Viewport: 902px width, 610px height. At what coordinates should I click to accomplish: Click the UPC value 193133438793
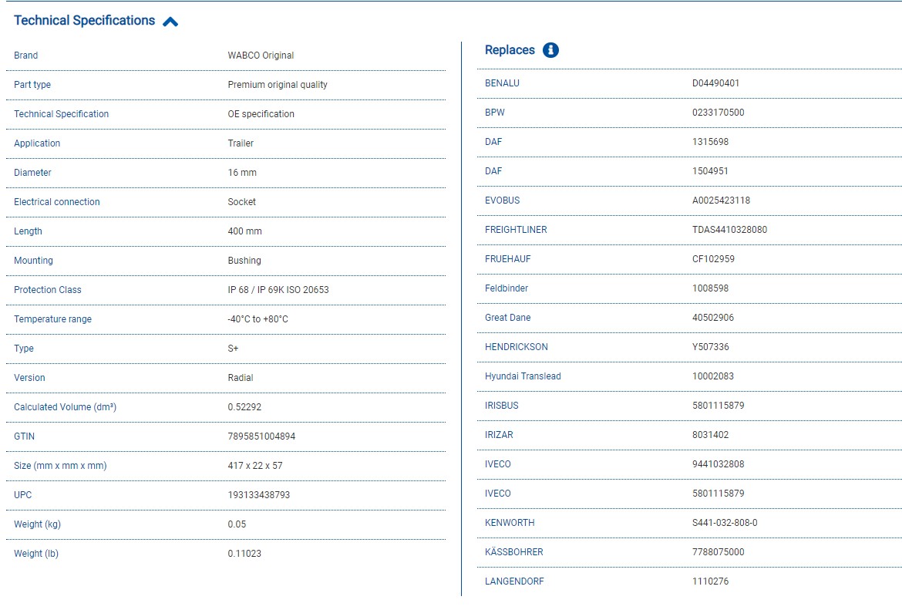pyautogui.click(x=258, y=495)
